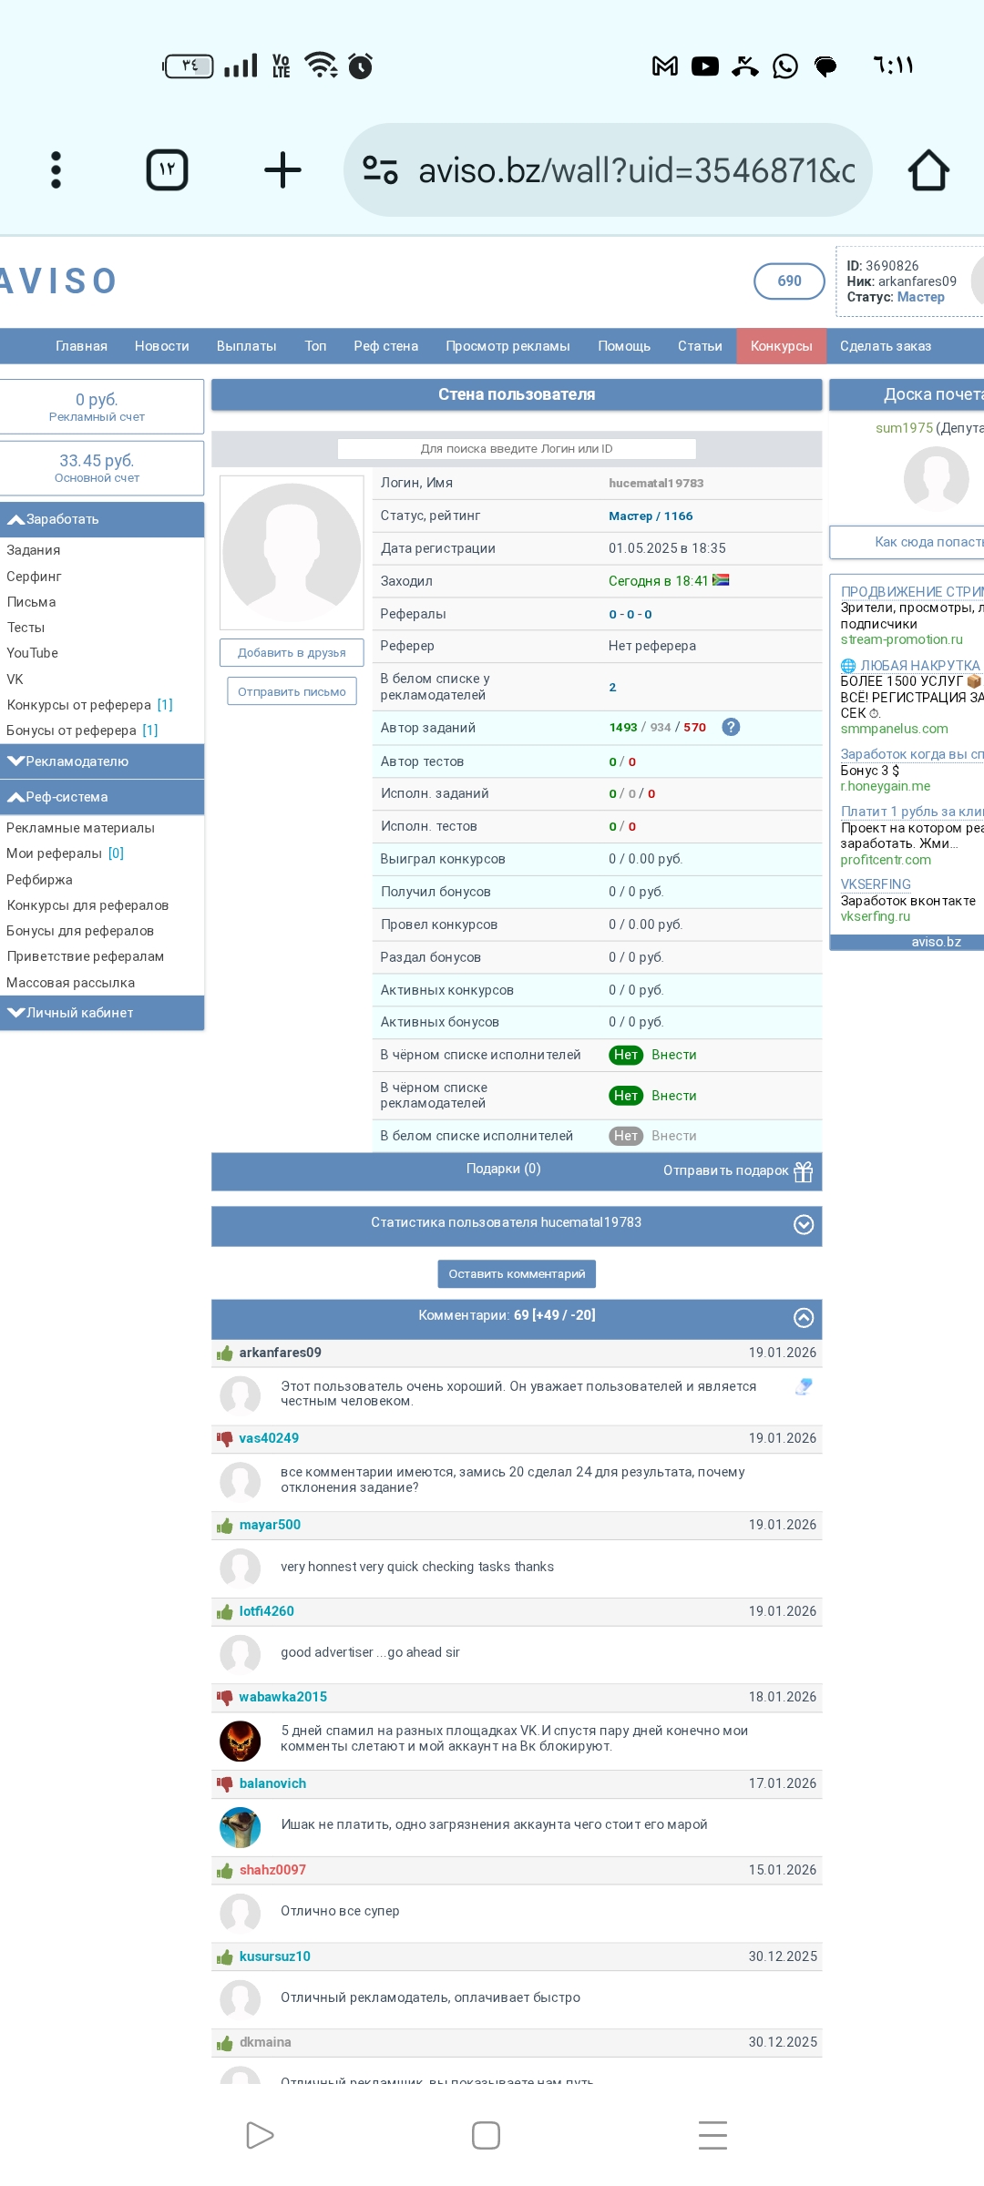Toggle the Нет badge for белом списке исполнителей
The height and width of the screenshot is (2186, 984).
point(626,1136)
